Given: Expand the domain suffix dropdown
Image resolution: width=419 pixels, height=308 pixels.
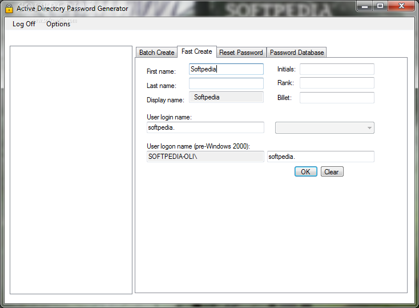Looking at the screenshot, I should 325,127.
